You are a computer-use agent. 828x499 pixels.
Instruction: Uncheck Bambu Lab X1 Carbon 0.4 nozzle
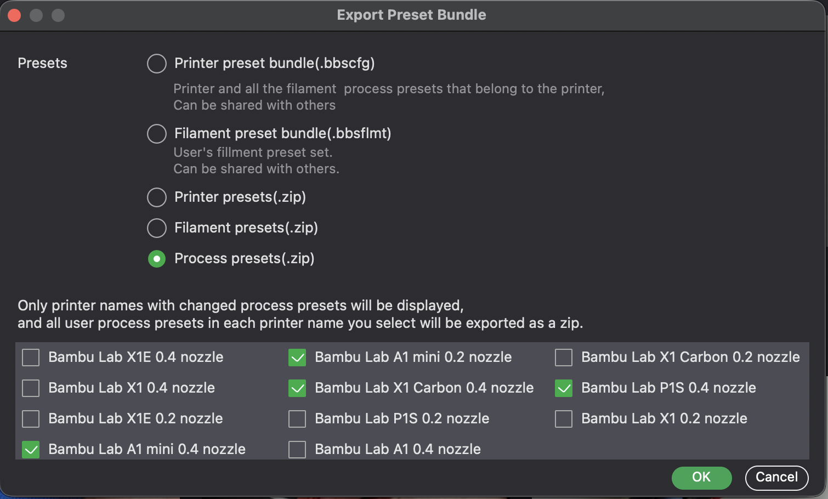tap(297, 388)
